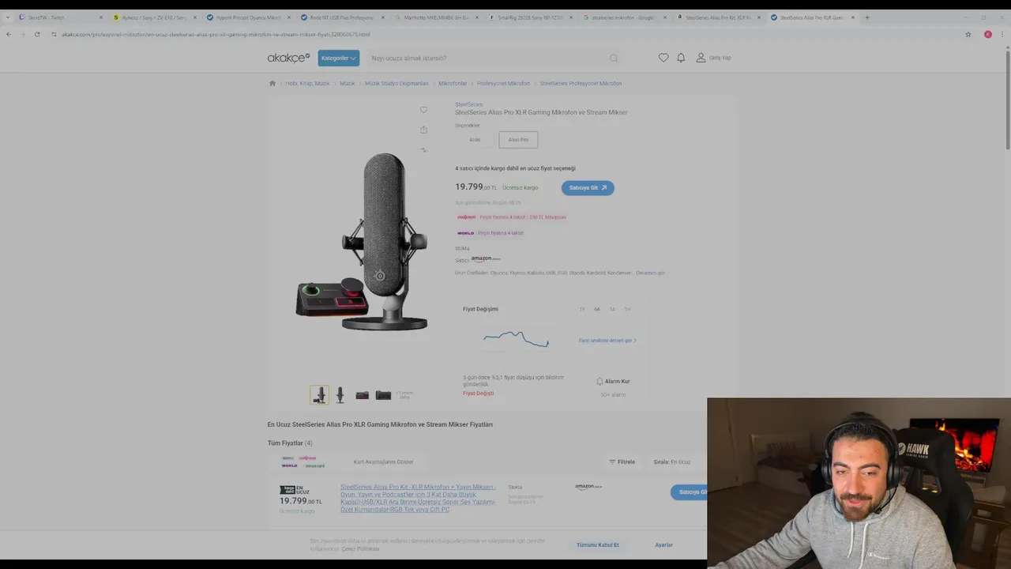
Task: Open notifications bell in the header
Action: pyautogui.click(x=681, y=58)
